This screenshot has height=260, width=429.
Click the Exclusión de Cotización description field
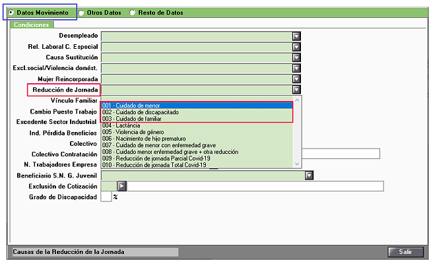click(x=255, y=186)
